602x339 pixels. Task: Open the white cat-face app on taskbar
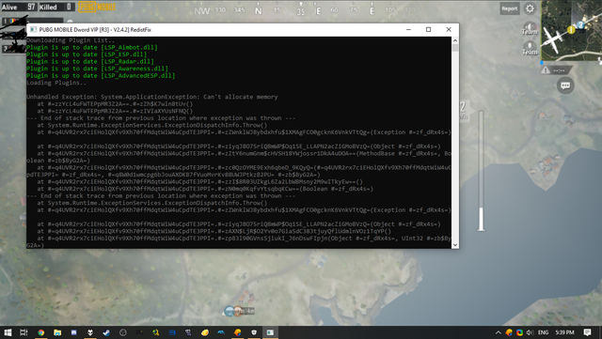pyautogui.click(x=90, y=332)
